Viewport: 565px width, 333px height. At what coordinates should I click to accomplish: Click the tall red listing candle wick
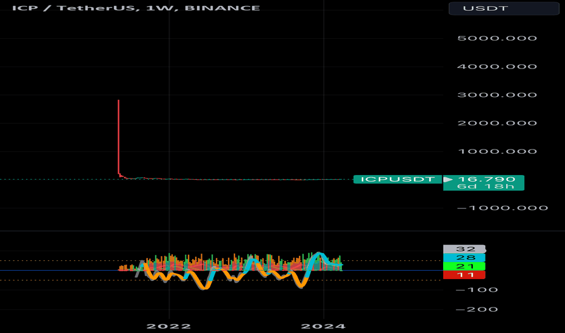point(119,137)
